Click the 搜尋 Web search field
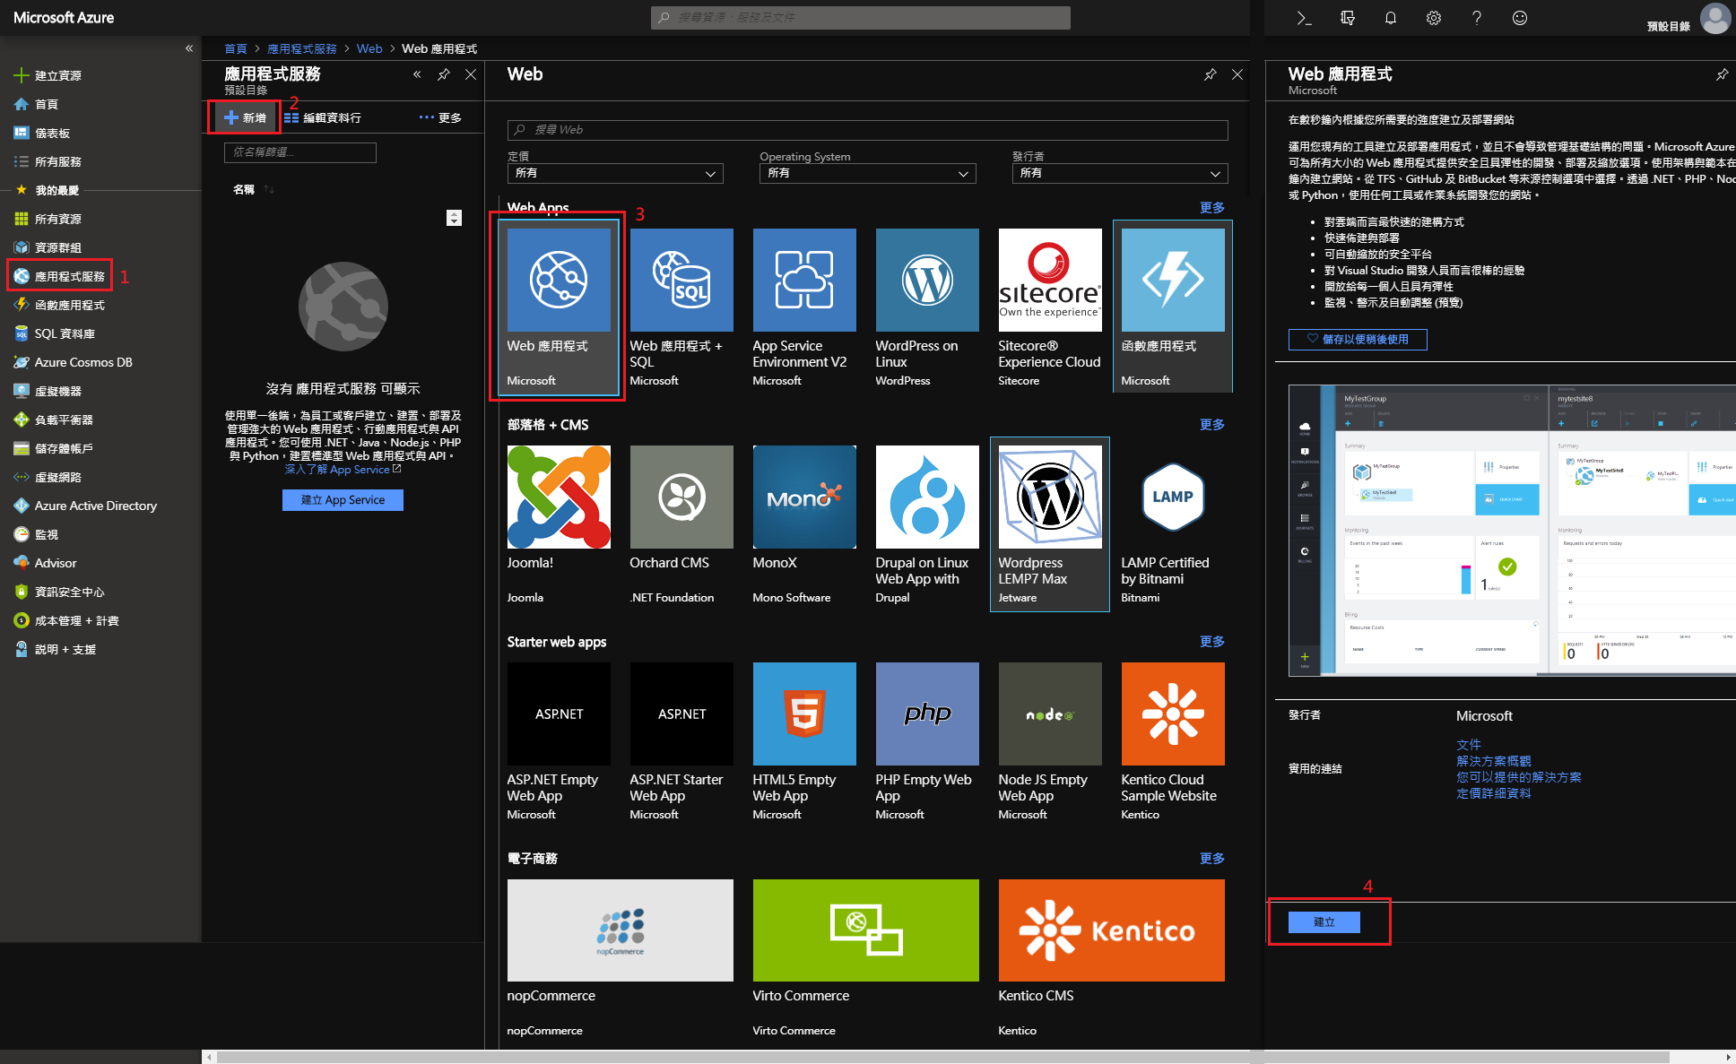1736x1064 pixels. point(866,130)
